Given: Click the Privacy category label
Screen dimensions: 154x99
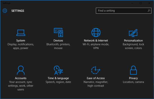Looking at the screenshot, I should pos(133,78).
